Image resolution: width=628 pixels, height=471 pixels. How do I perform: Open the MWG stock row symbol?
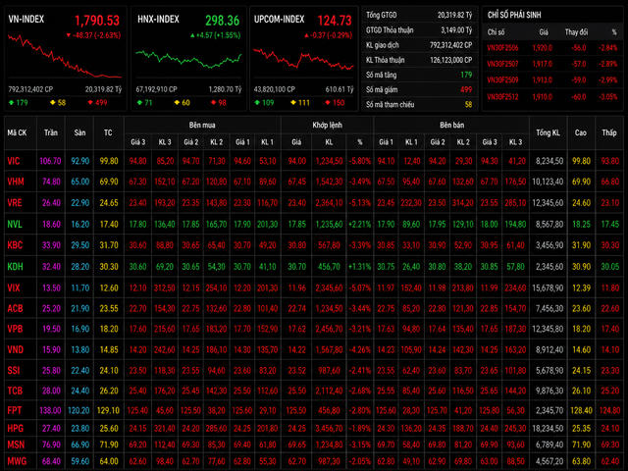[x=17, y=461]
